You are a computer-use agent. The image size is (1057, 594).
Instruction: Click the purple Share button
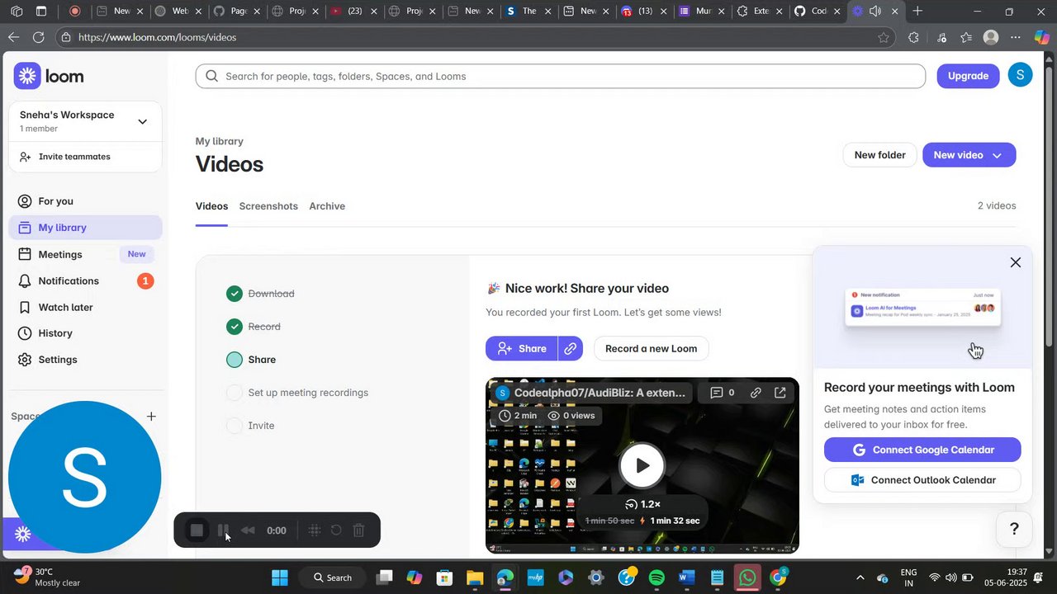[x=521, y=348]
